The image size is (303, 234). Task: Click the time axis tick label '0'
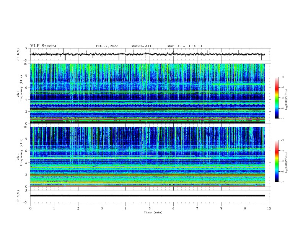click(30, 208)
